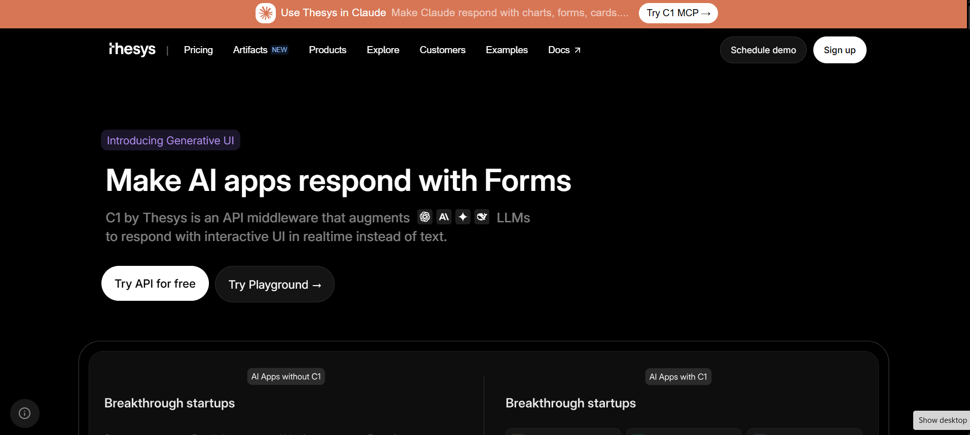
Task: Click the Show desktop button
Action: [942, 420]
